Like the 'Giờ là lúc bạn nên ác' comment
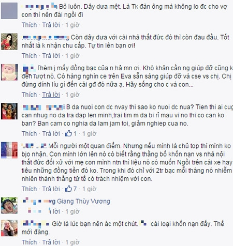The image size is (233, 246). 29,242
